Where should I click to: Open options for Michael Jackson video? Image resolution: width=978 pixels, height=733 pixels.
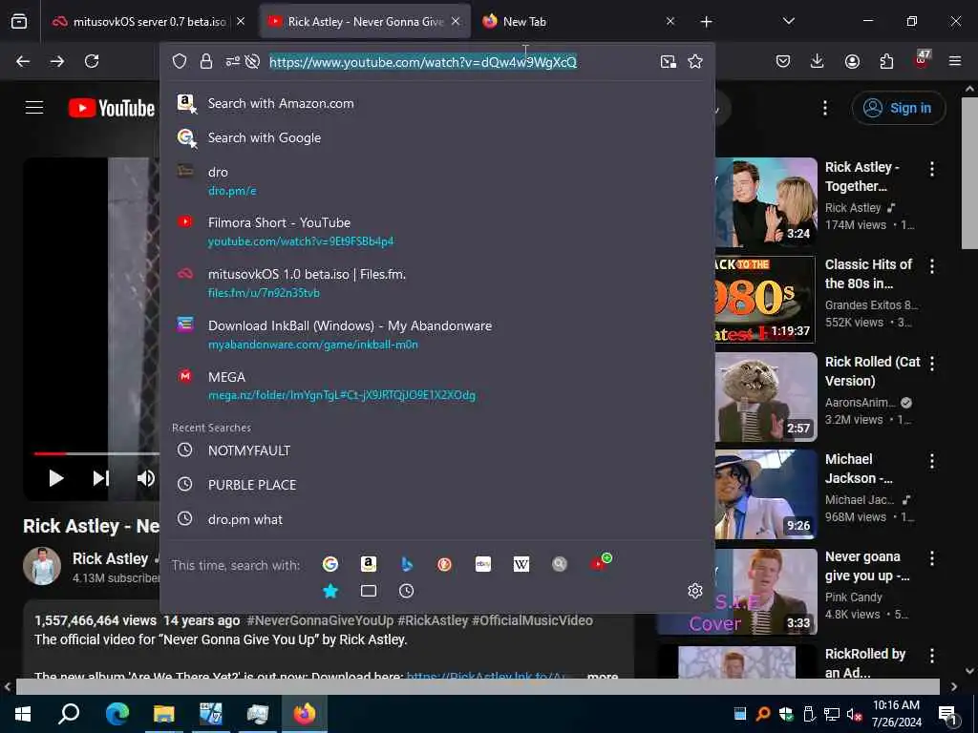tap(932, 461)
